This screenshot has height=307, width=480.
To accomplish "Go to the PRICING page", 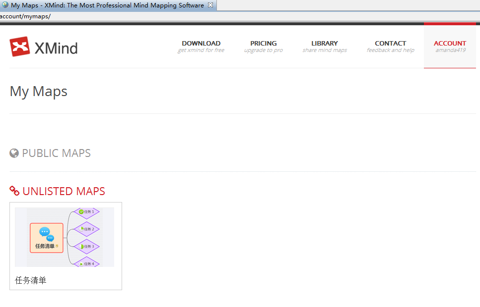I will click(263, 46).
